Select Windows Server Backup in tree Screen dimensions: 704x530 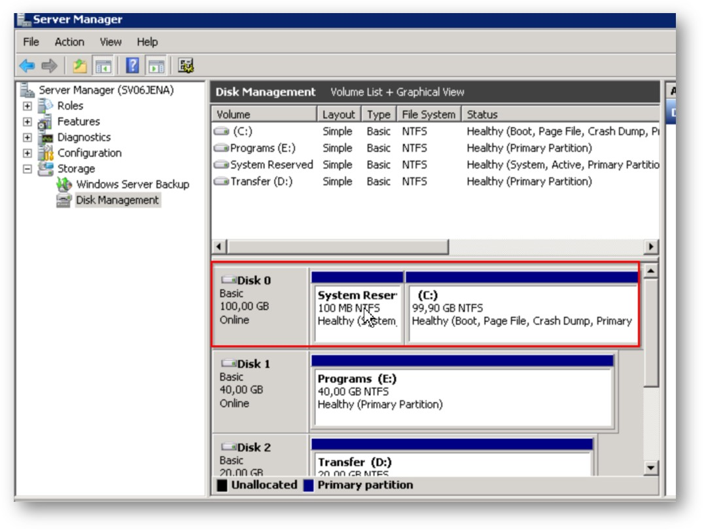click(x=133, y=184)
